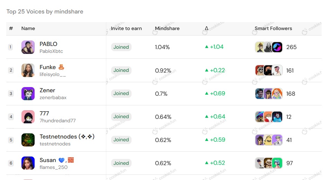Click the Invite to earn column header
Viewport: 323px width, 180px height.
pos(126,28)
